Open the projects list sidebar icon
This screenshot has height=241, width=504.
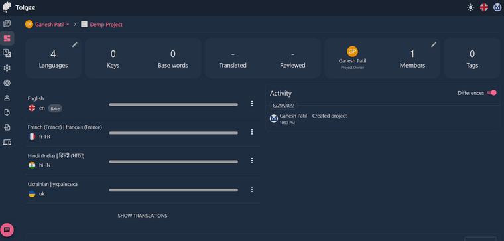click(7, 23)
